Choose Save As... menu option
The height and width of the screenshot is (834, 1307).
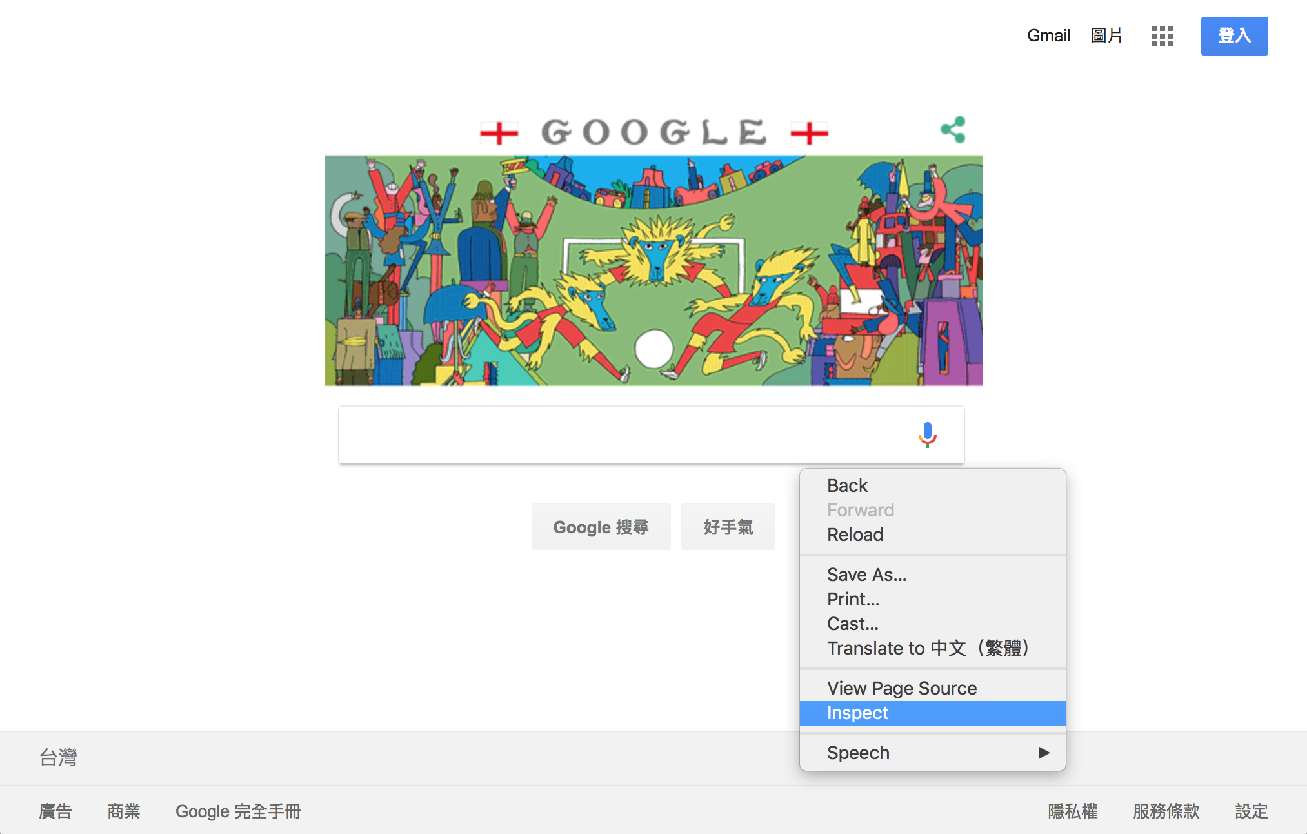click(x=866, y=575)
